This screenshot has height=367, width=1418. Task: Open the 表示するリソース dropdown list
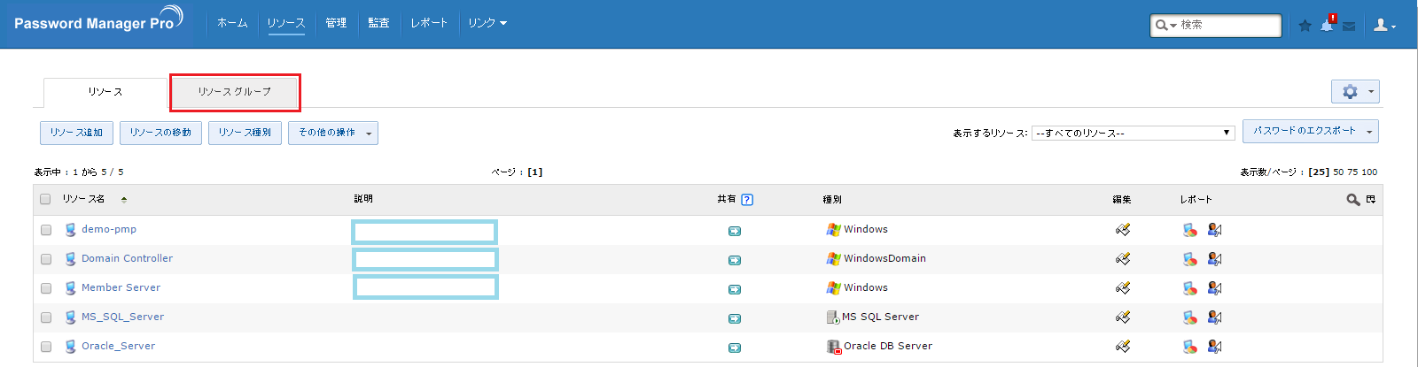pyautogui.click(x=1133, y=133)
